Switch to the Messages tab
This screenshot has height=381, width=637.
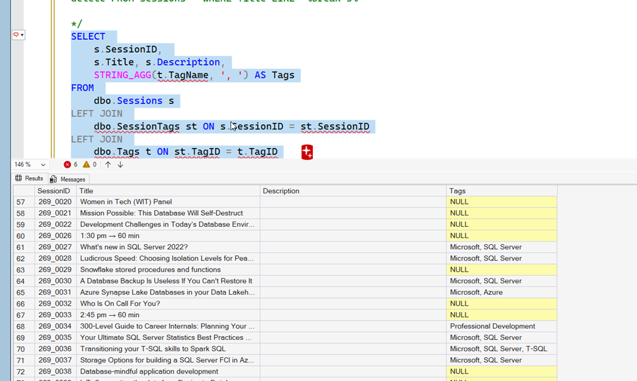click(x=72, y=179)
